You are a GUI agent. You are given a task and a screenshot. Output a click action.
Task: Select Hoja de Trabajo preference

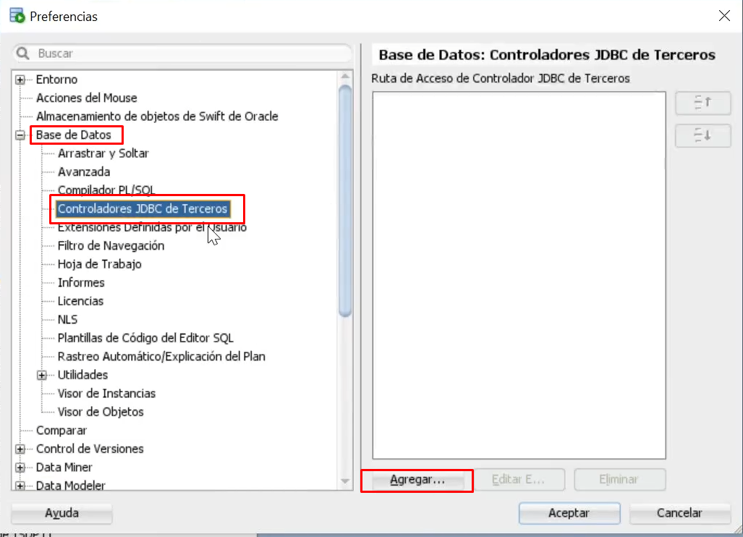(99, 264)
